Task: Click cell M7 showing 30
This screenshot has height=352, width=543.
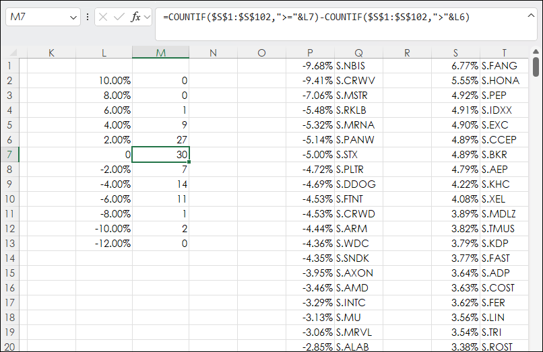Action: click(161, 154)
